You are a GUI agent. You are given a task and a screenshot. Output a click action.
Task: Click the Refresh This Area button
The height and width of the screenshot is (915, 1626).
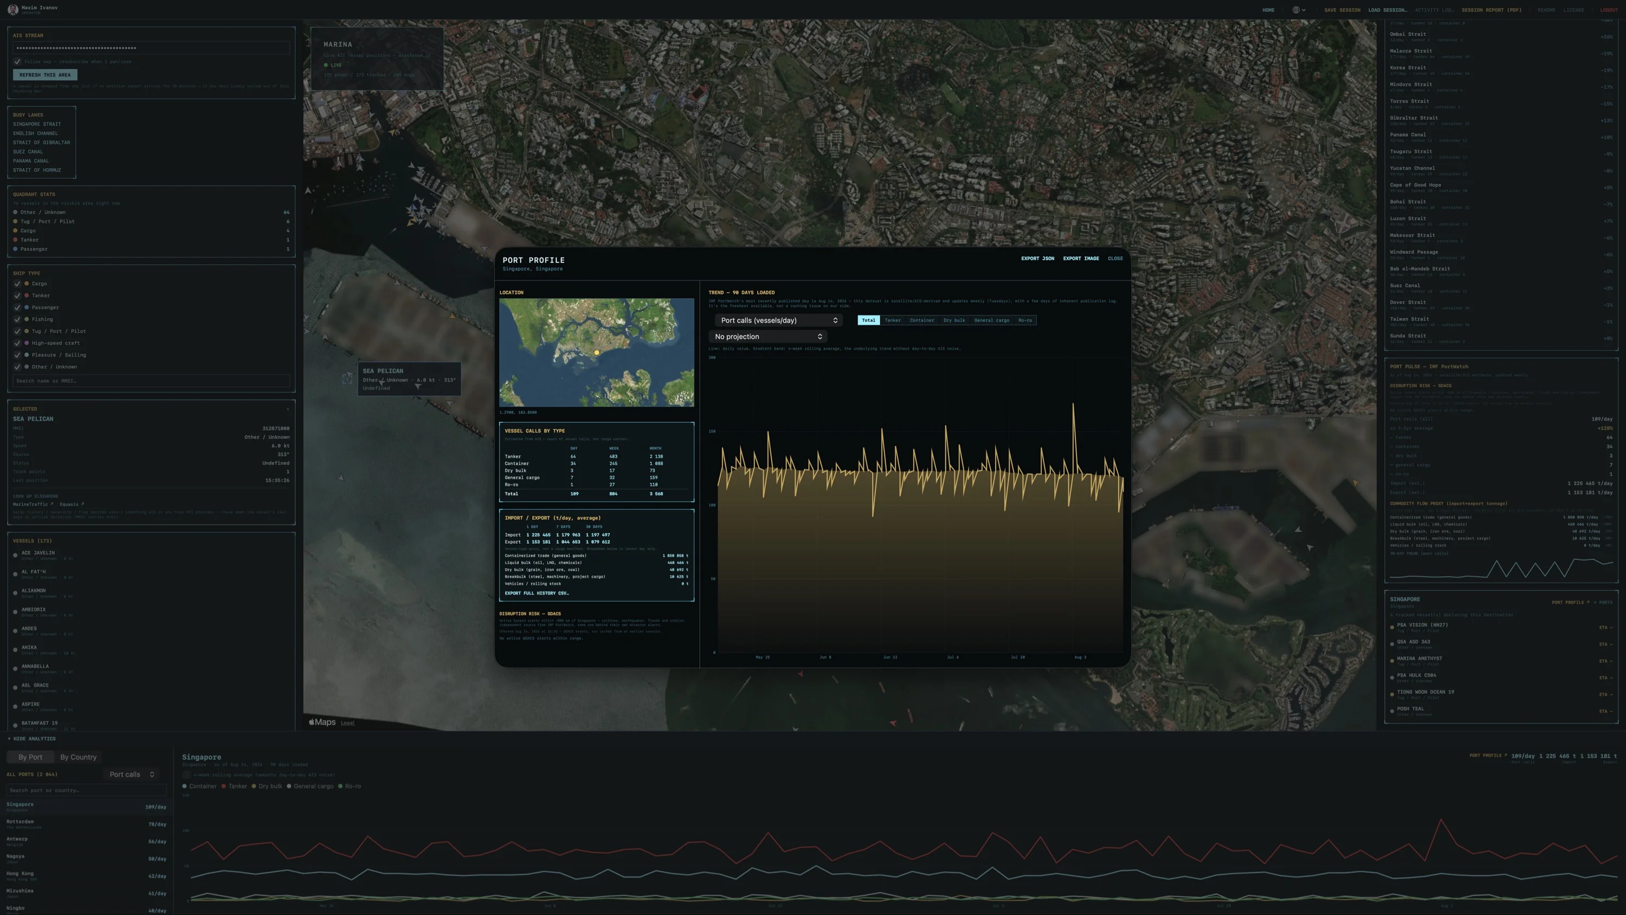pyautogui.click(x=45, y=74)
